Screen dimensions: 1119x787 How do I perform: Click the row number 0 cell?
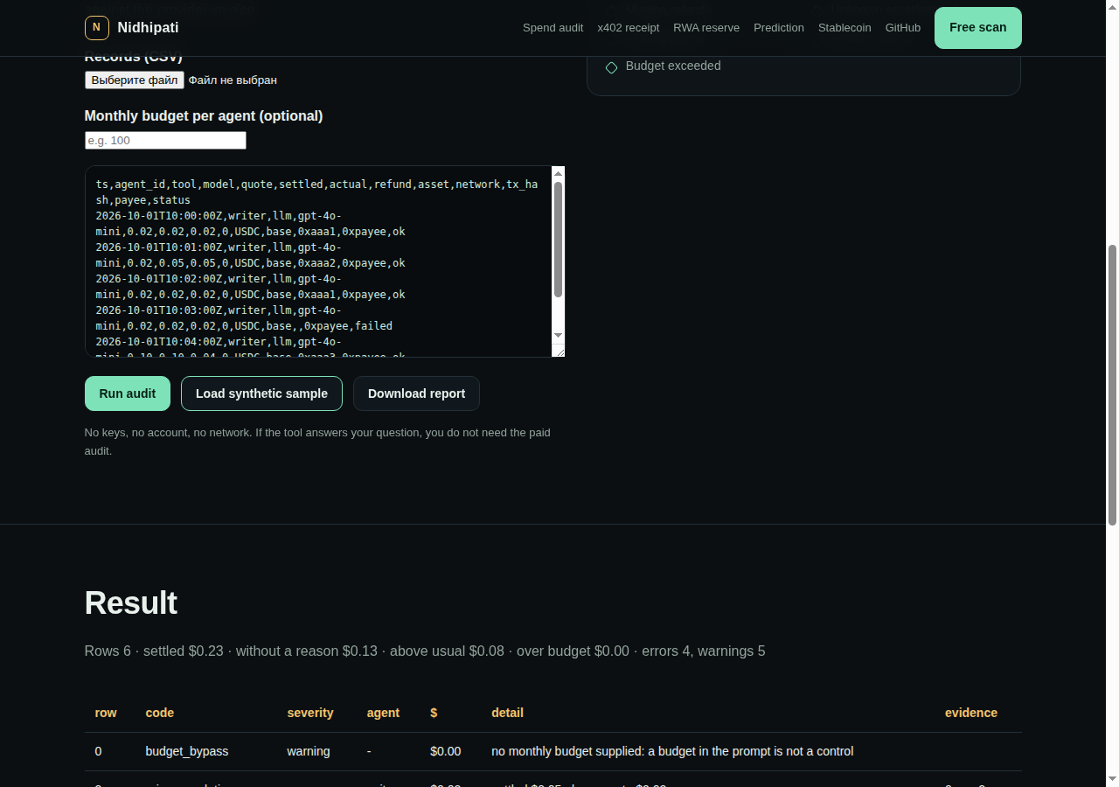point(99,752)
